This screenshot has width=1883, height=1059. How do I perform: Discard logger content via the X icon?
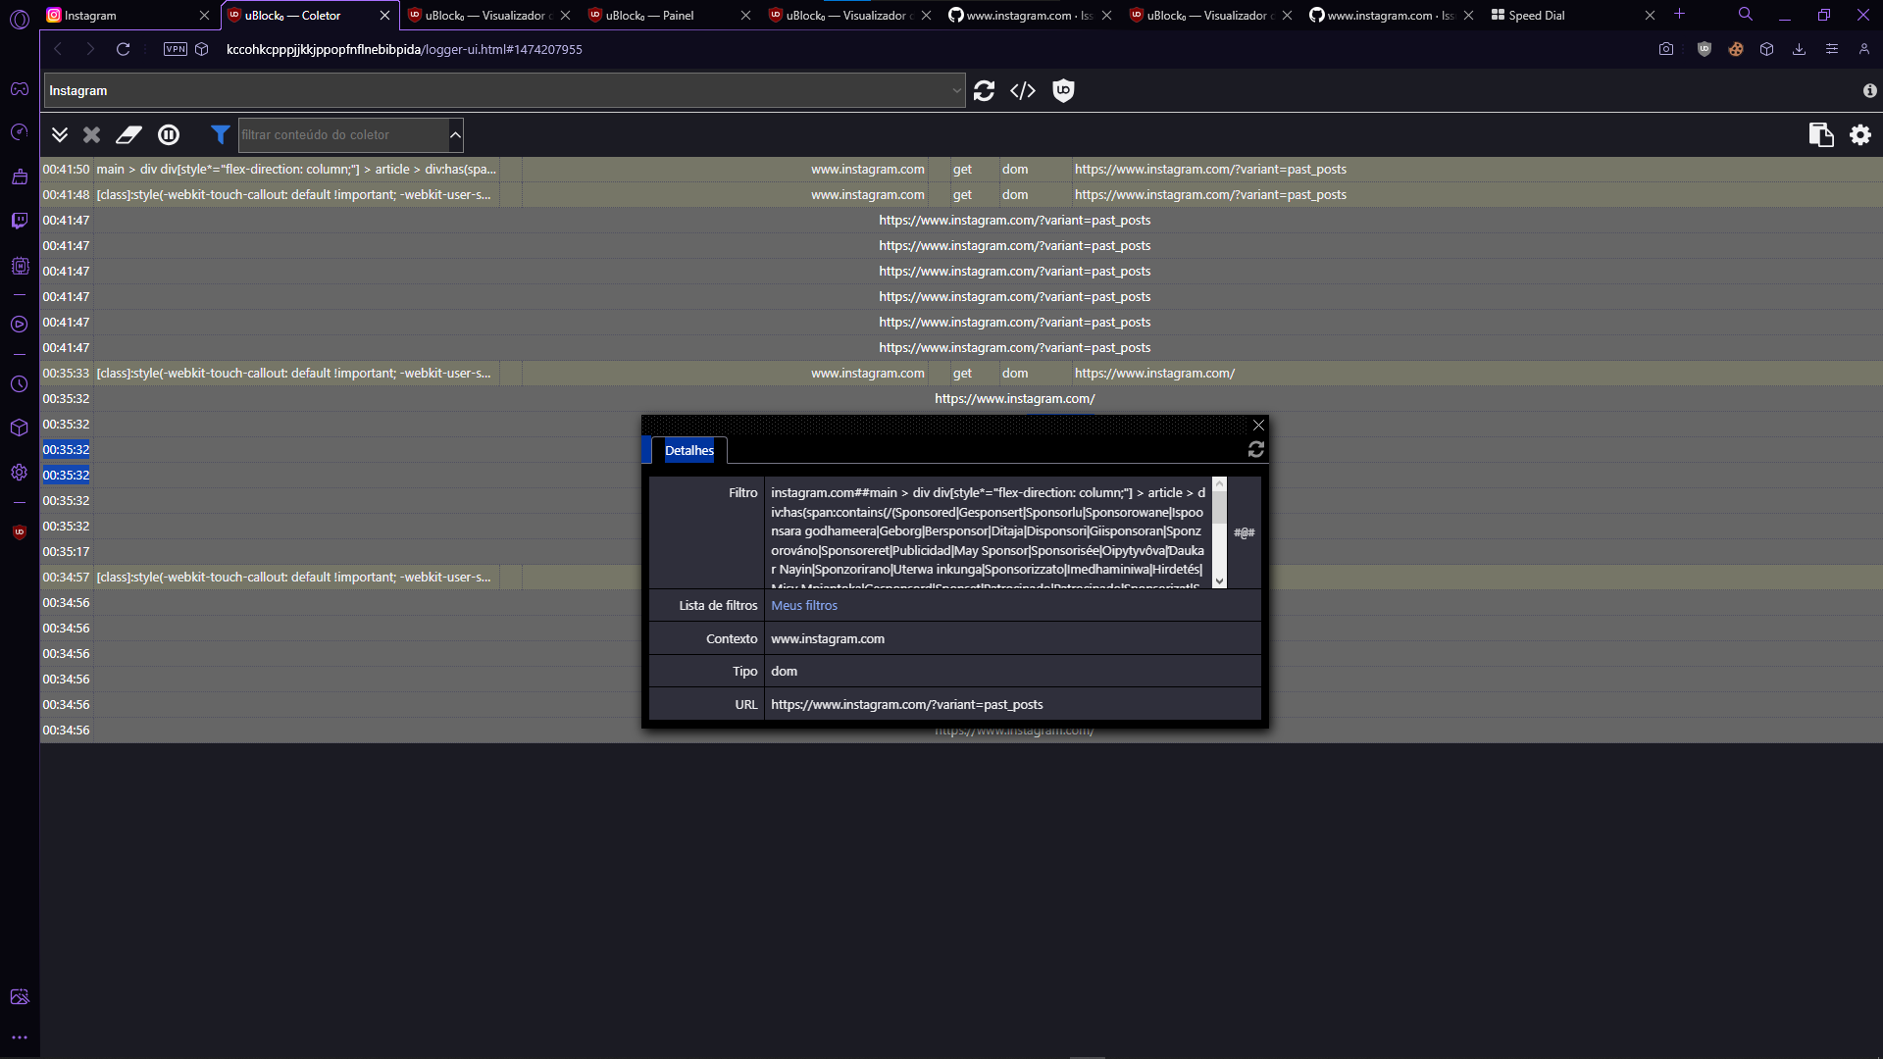point(90,135)
